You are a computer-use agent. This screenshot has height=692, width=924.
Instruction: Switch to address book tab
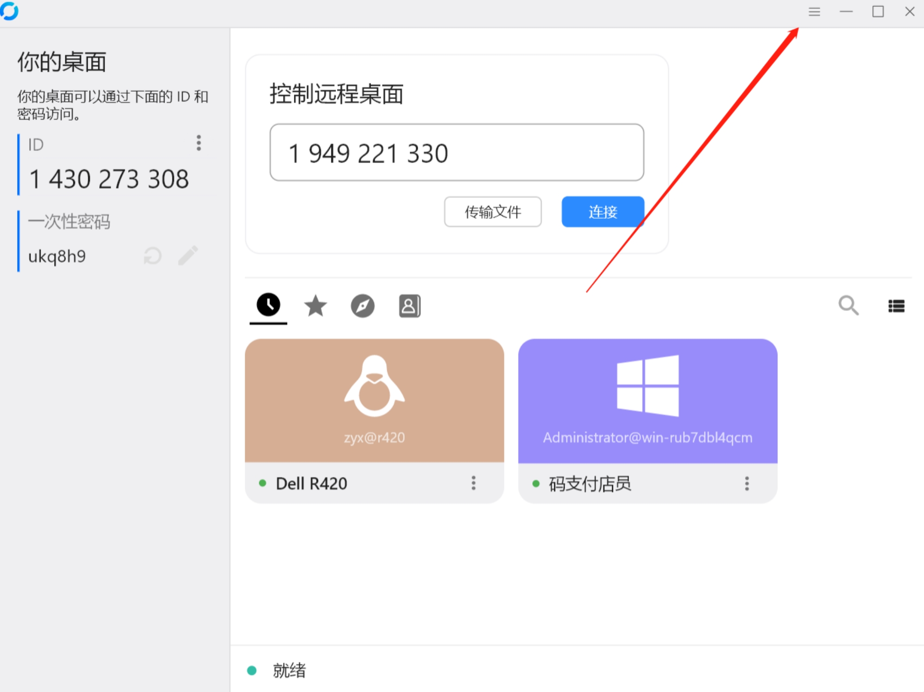point(410,306)
